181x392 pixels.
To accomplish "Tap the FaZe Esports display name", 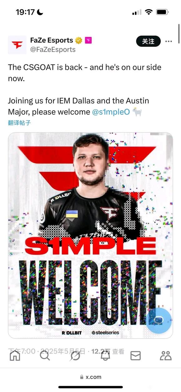I will (51, 40).
